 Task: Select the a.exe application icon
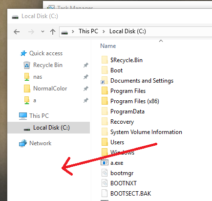click(x=105, y=163)
